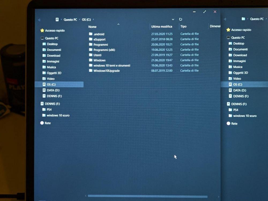
Task: Click right arrow of horizontal scrollbar
Action: pyautogui.click(x=218, y=197)
